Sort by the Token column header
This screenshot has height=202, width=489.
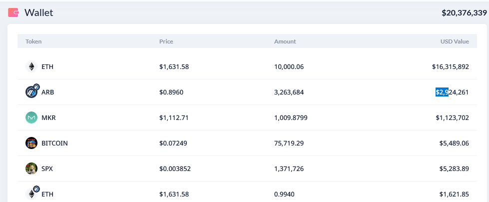tap(33, 41)
